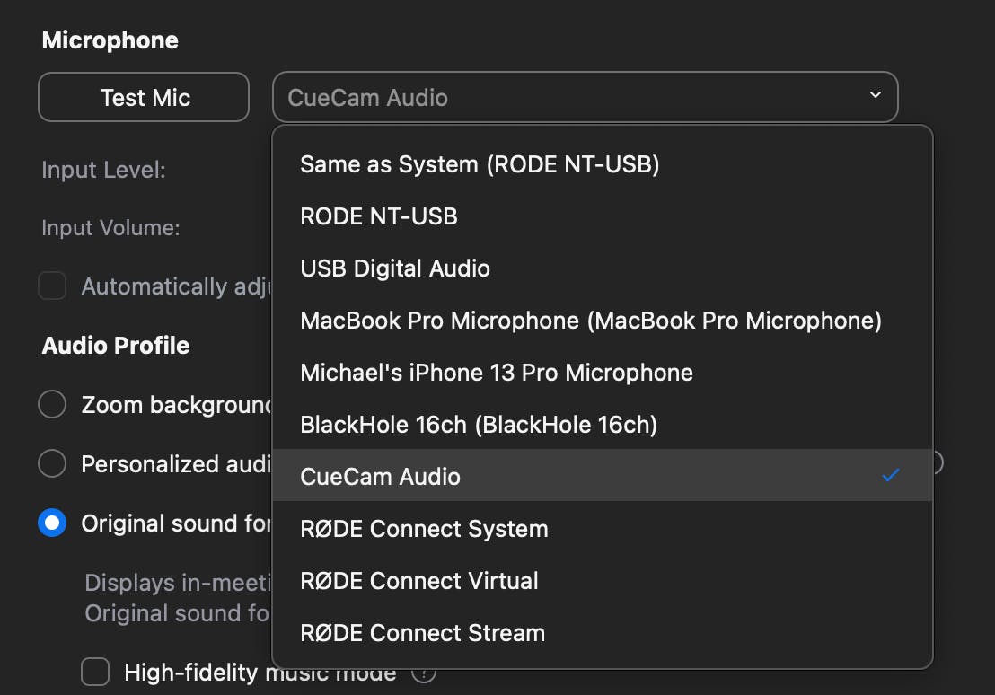The width and height of the screenshot is (995, 695).
Task: Click the Input Level label
Action: [x=103, y=170]
